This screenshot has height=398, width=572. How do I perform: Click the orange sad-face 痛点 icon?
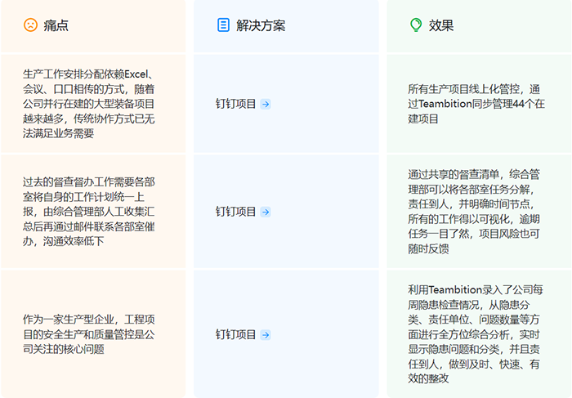[31, 25]
